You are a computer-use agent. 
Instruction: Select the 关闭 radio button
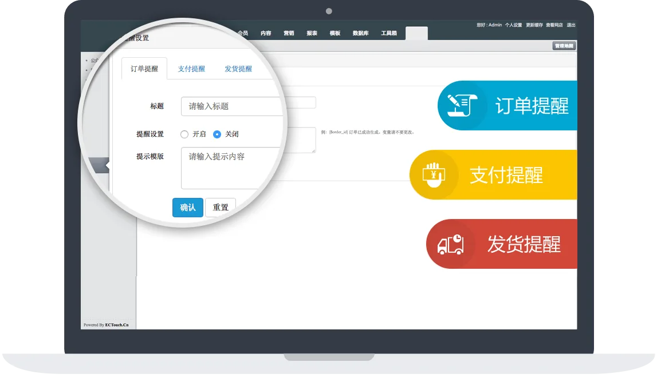click(217, 134)
